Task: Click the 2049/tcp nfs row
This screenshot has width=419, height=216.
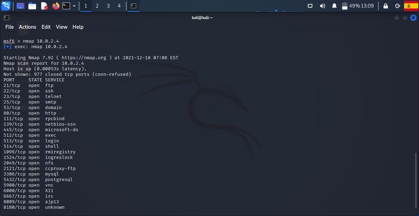Action: (x=28, y=163)
